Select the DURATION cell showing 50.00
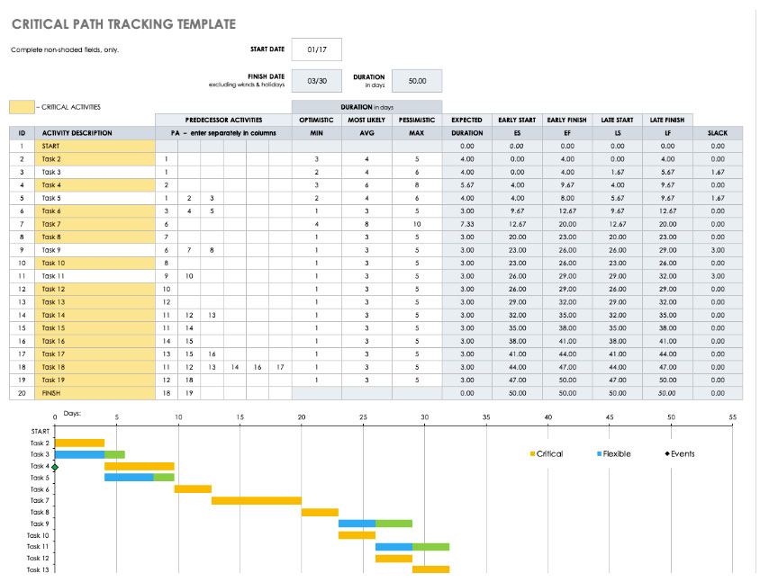Viewport: 769px width, 582px height. coord(417,81)
